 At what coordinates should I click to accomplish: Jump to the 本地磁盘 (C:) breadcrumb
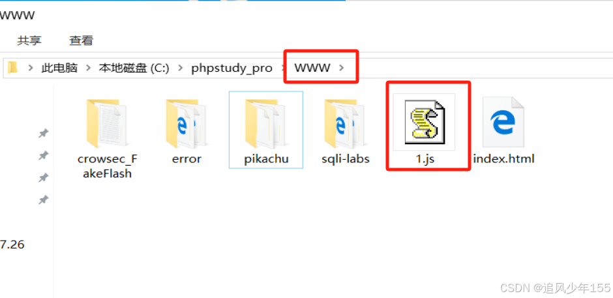coord(134,68)
